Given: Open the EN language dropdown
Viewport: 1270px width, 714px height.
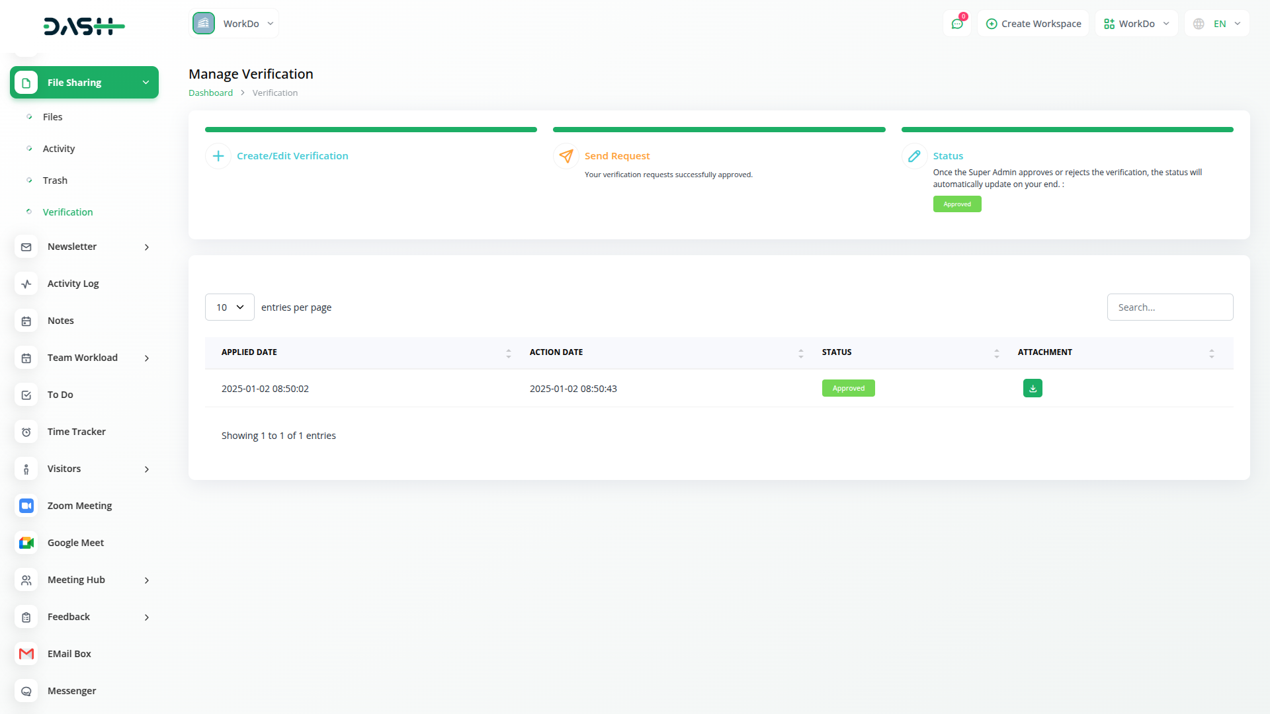Looking at the screenshot, I should (1218, 24).
